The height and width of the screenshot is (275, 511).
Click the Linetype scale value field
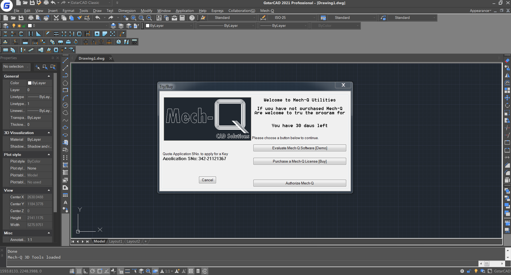(39, 104)
